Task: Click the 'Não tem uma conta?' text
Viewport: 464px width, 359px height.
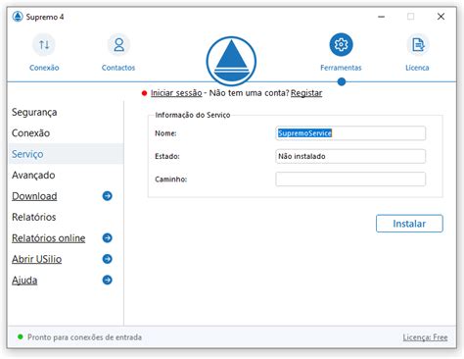Action: [249, 93]
